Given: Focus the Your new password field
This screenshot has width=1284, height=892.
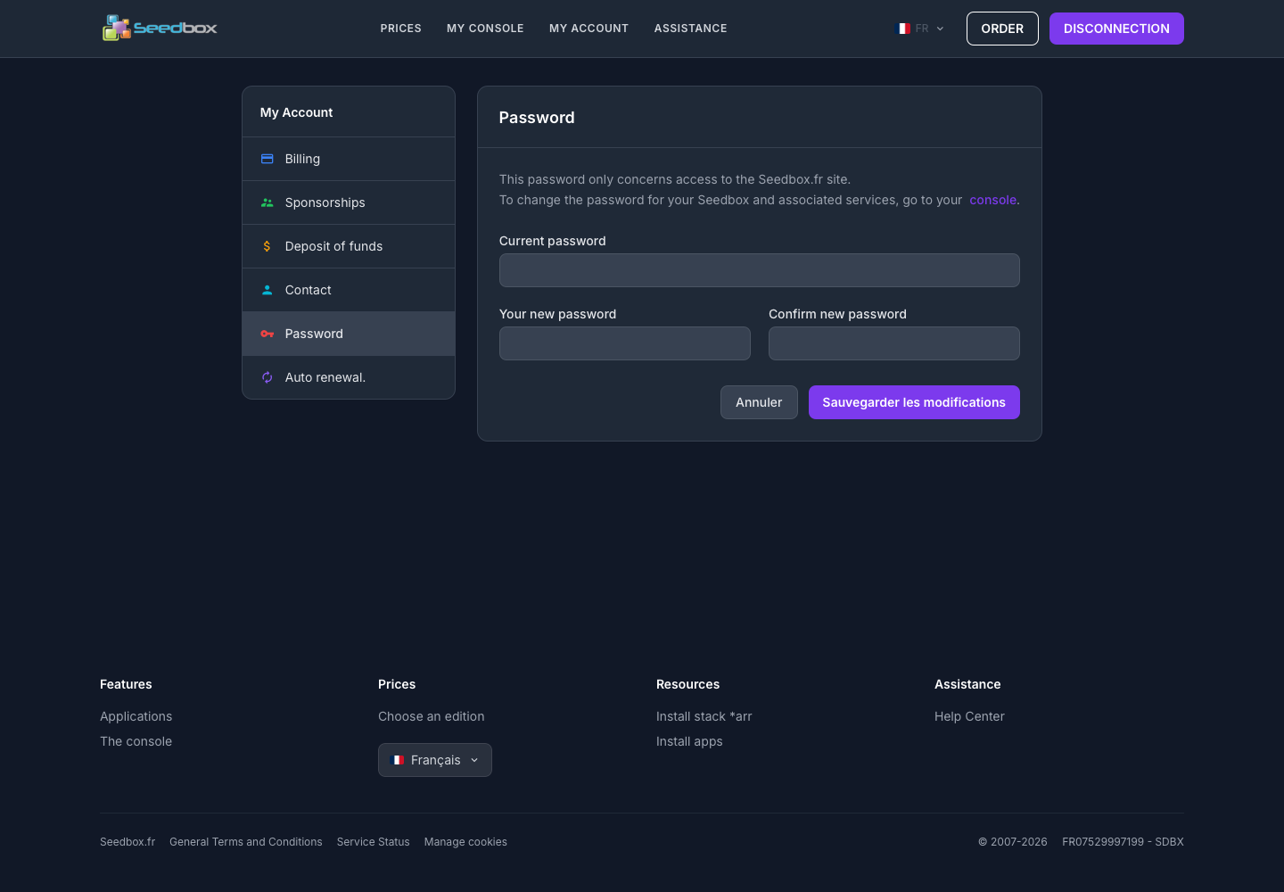Looking at the screenshot, I should [x=625, y=343].
